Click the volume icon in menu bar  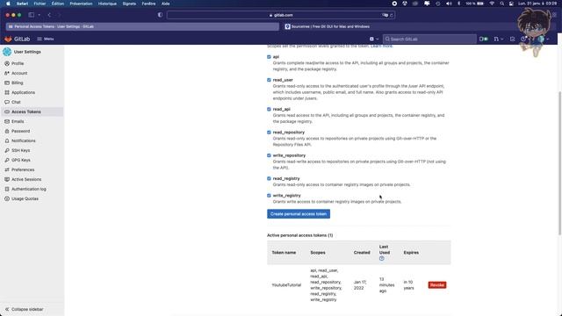pyautogui.click(x=449, y=4)
